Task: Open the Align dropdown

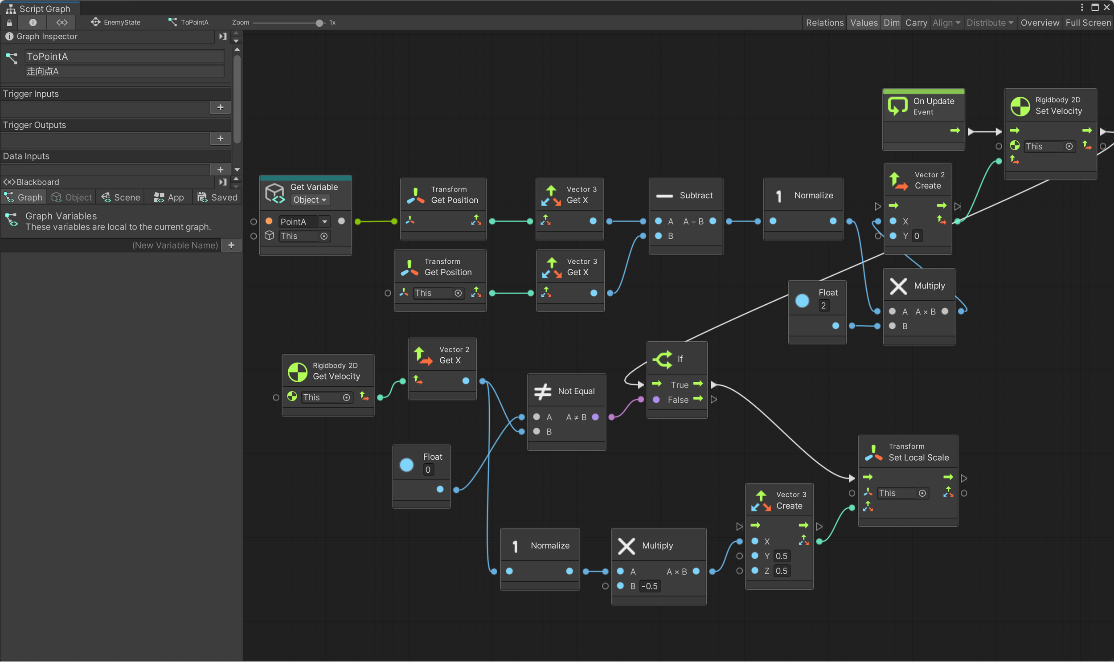Action: [946, 22]
